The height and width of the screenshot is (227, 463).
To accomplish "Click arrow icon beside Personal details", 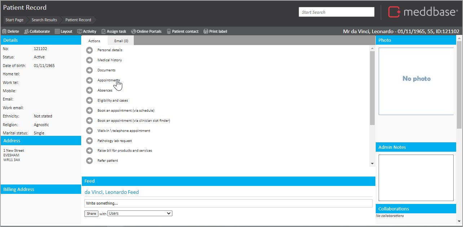I will [89, 50].
